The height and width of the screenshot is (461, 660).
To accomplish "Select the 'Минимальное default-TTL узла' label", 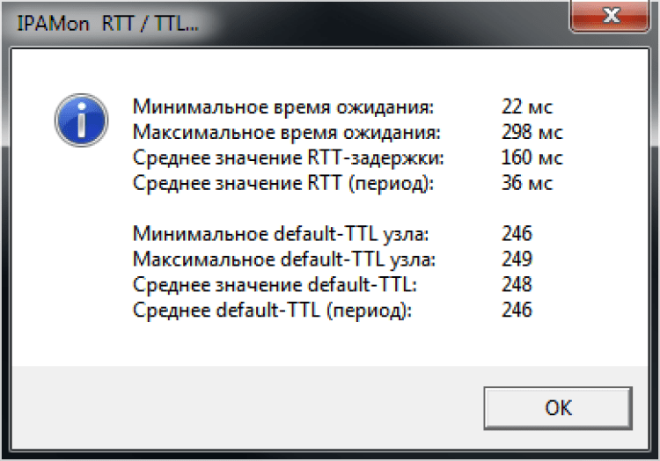I will pos(282,234).
